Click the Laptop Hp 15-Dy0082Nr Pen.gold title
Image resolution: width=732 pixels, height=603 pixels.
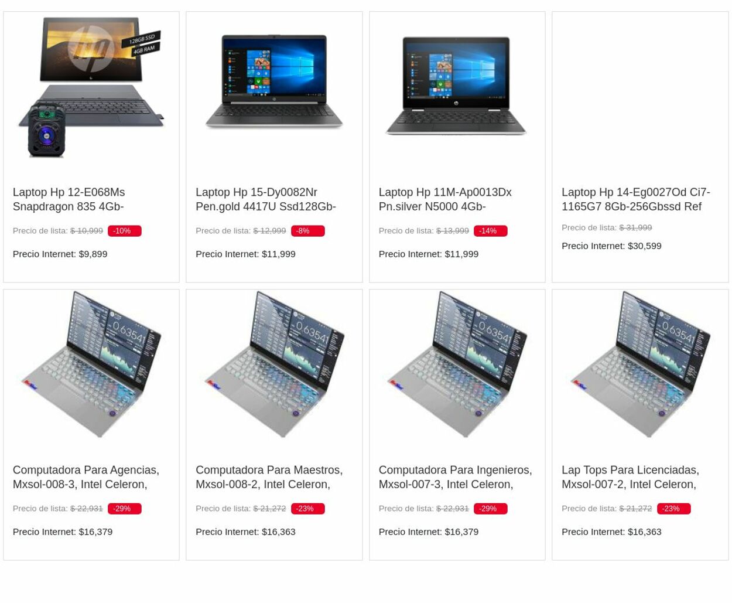pyautogui.click(x=266, y=199)
